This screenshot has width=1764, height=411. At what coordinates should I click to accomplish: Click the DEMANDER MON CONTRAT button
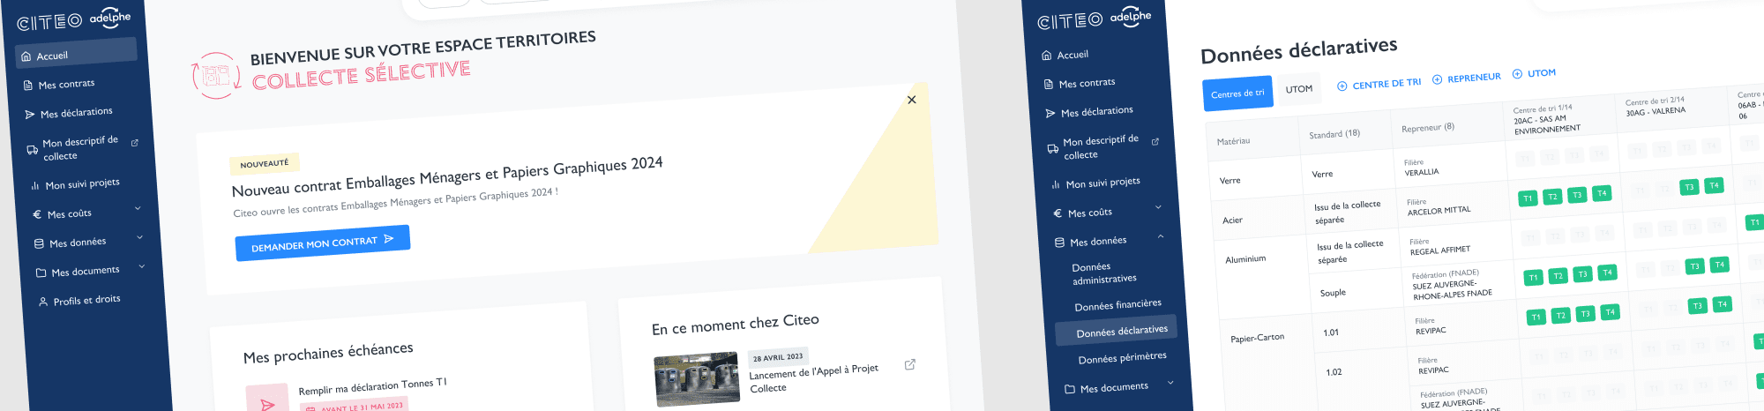point(322,243)
